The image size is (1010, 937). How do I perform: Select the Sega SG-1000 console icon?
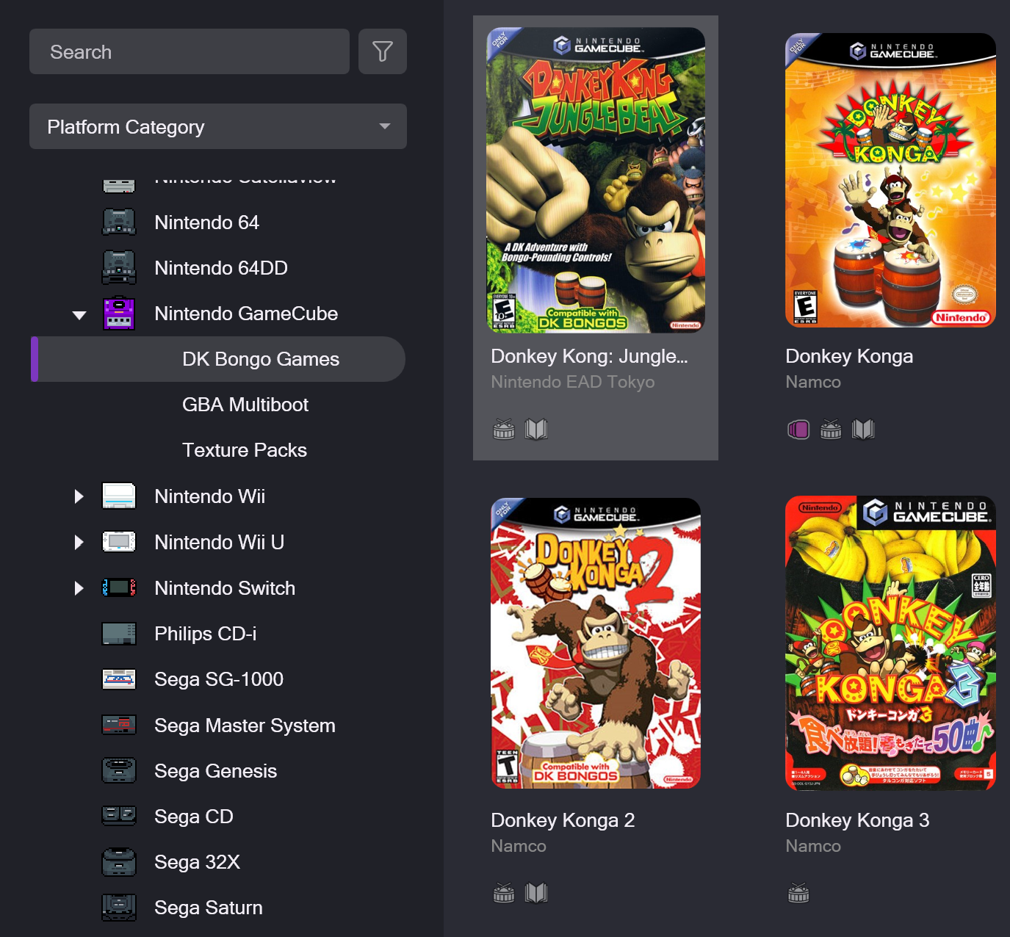click(x=119, y=679)
